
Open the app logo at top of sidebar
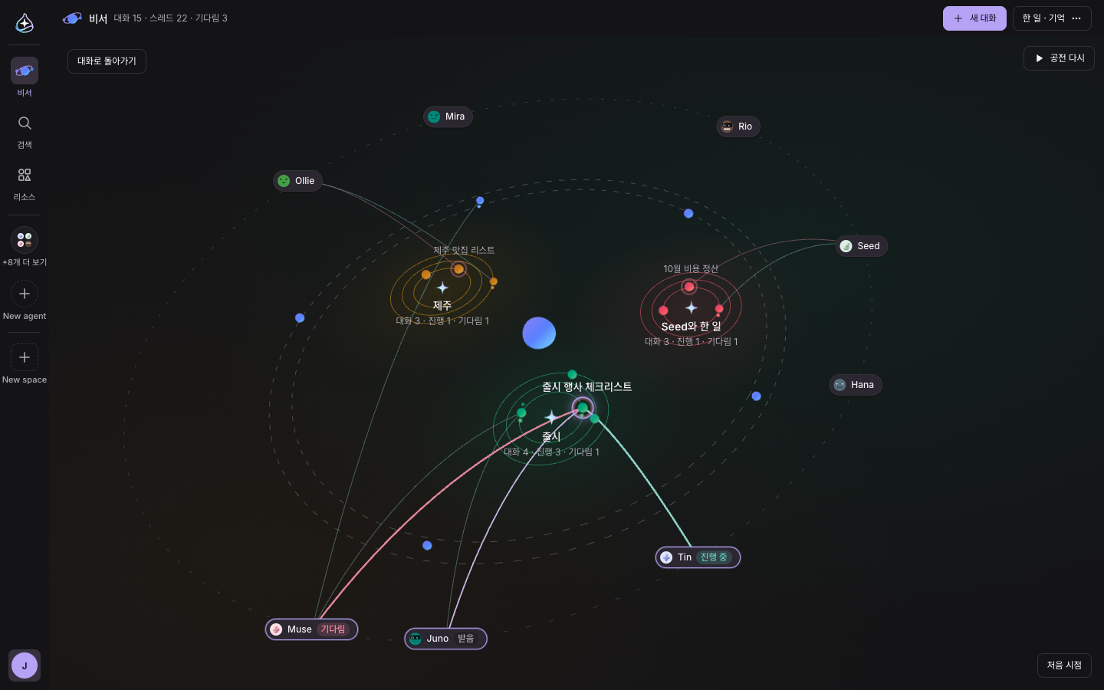[x=25, y=23]
